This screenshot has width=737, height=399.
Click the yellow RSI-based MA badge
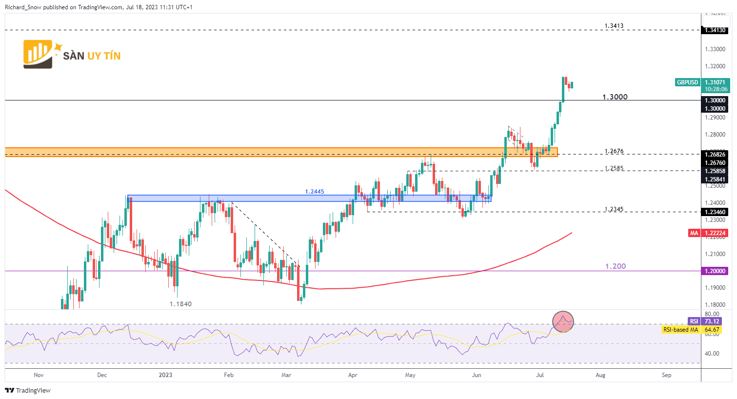[x=681, y=330]
